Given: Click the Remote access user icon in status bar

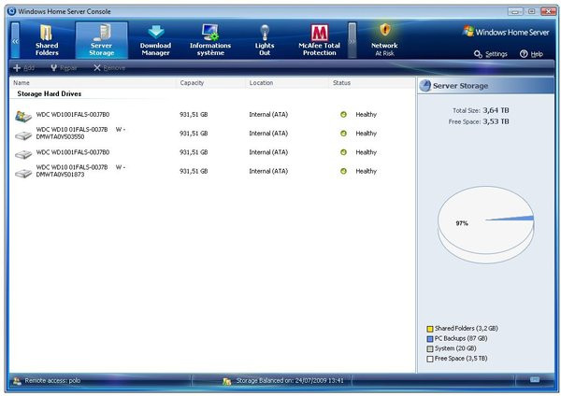Looking at the screenshot, I should tap(17, 381).
